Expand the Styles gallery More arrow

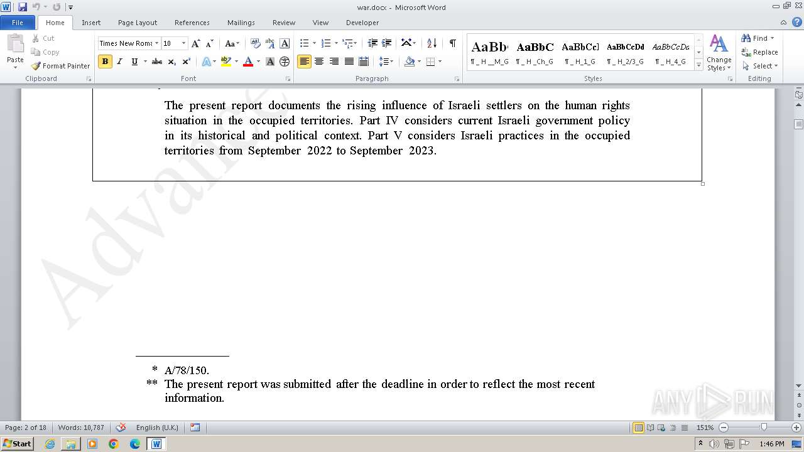point(698,65)
